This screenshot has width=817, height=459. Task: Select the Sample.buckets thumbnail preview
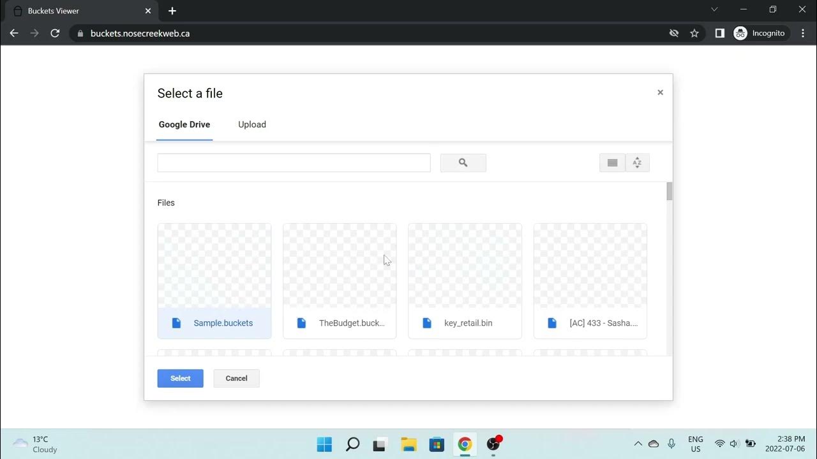point(214,266)
